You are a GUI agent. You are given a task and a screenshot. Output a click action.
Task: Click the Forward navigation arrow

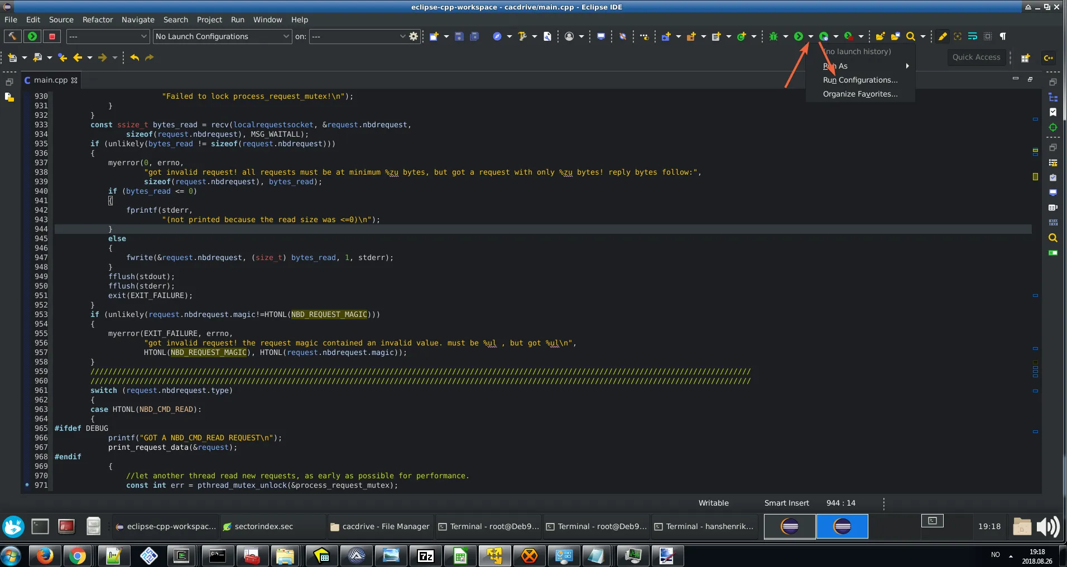pyautogui.click(x=102, y=57)
